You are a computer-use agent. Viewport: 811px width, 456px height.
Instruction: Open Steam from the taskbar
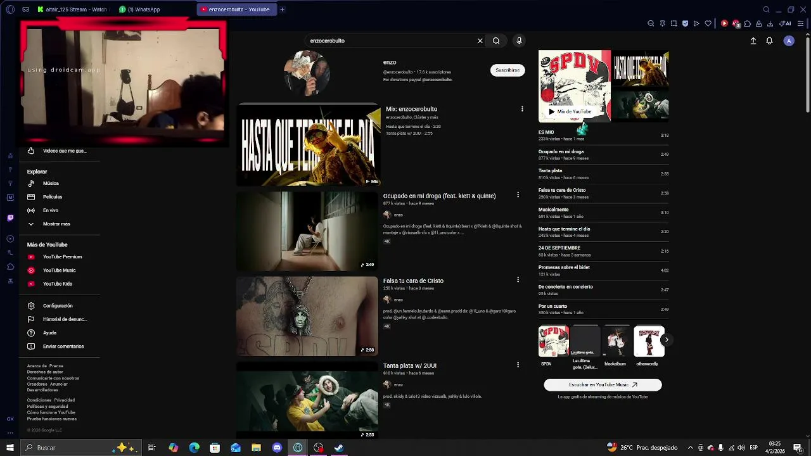[339, 448]
